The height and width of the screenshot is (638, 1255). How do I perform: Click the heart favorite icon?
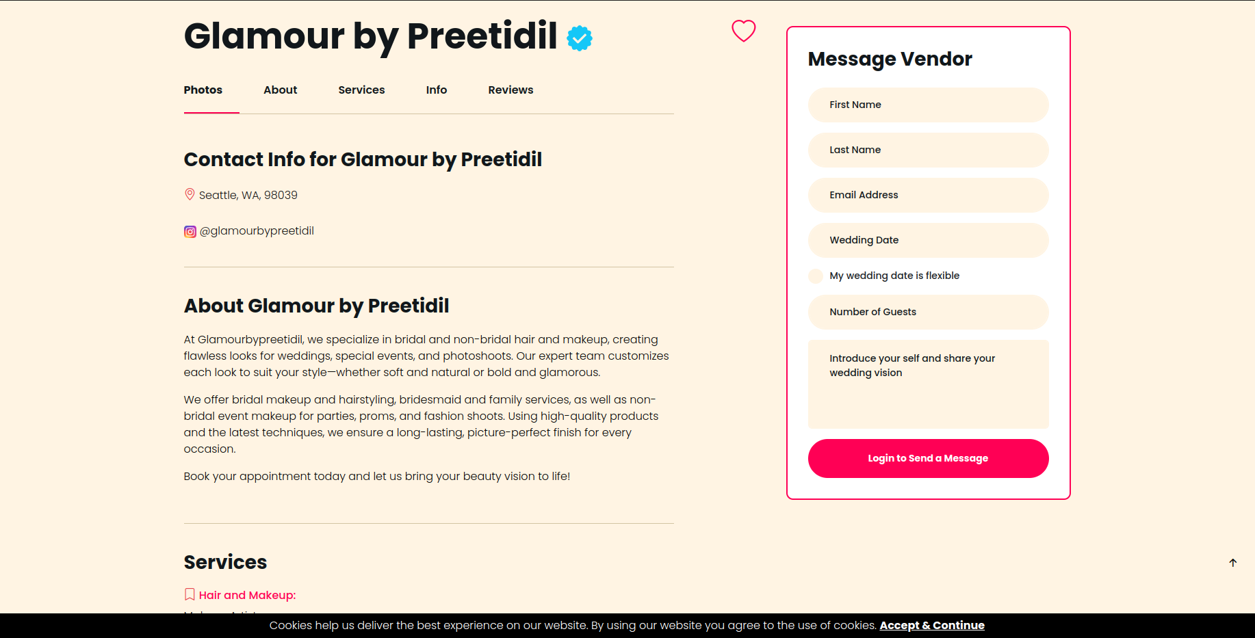point(744,31)
